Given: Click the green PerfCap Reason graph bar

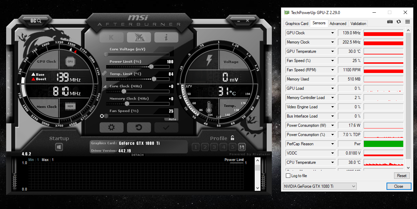Looking at the screenshot, I should pyautogui.click(x=383, y=144).
